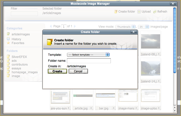Click the contributors folder icon
The width and height of the screenshot is (181, 116).
point(8,64)
